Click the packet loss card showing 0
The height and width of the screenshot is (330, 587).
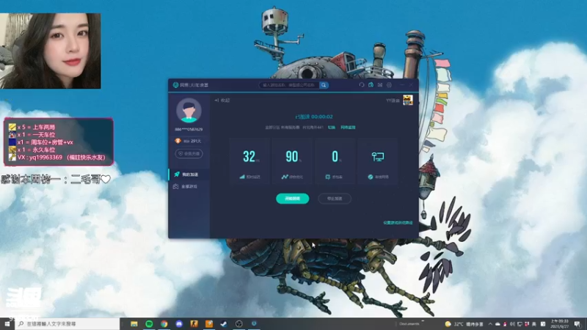tap(335, 161)
